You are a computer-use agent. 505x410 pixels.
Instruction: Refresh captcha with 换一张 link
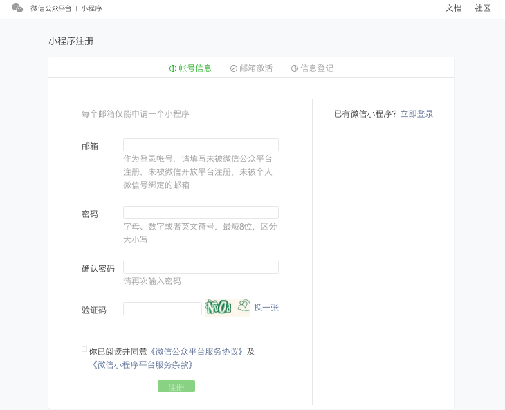click(x=266, y=308)
